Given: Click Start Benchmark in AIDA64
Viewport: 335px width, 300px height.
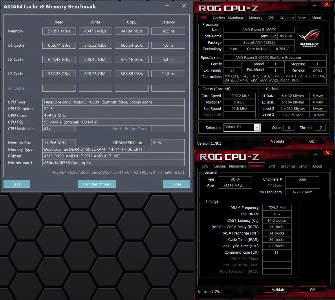Looking at the screenshot, I should coord(97,184).
